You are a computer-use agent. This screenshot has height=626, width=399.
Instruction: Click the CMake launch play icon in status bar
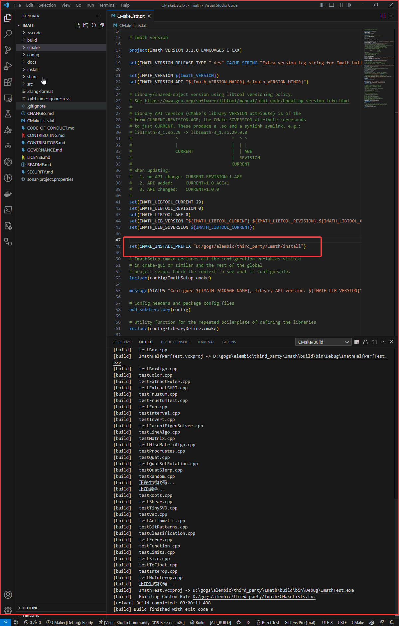(x=248, y=622)
